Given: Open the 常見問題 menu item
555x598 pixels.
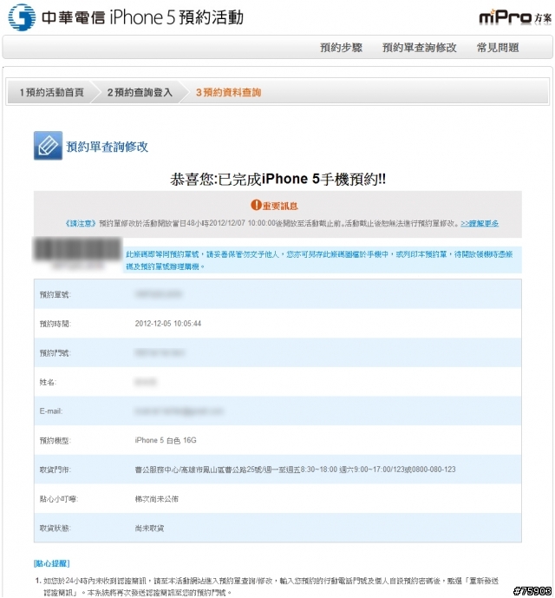Looking at the screenshot, I should click(x=498, y=48).
